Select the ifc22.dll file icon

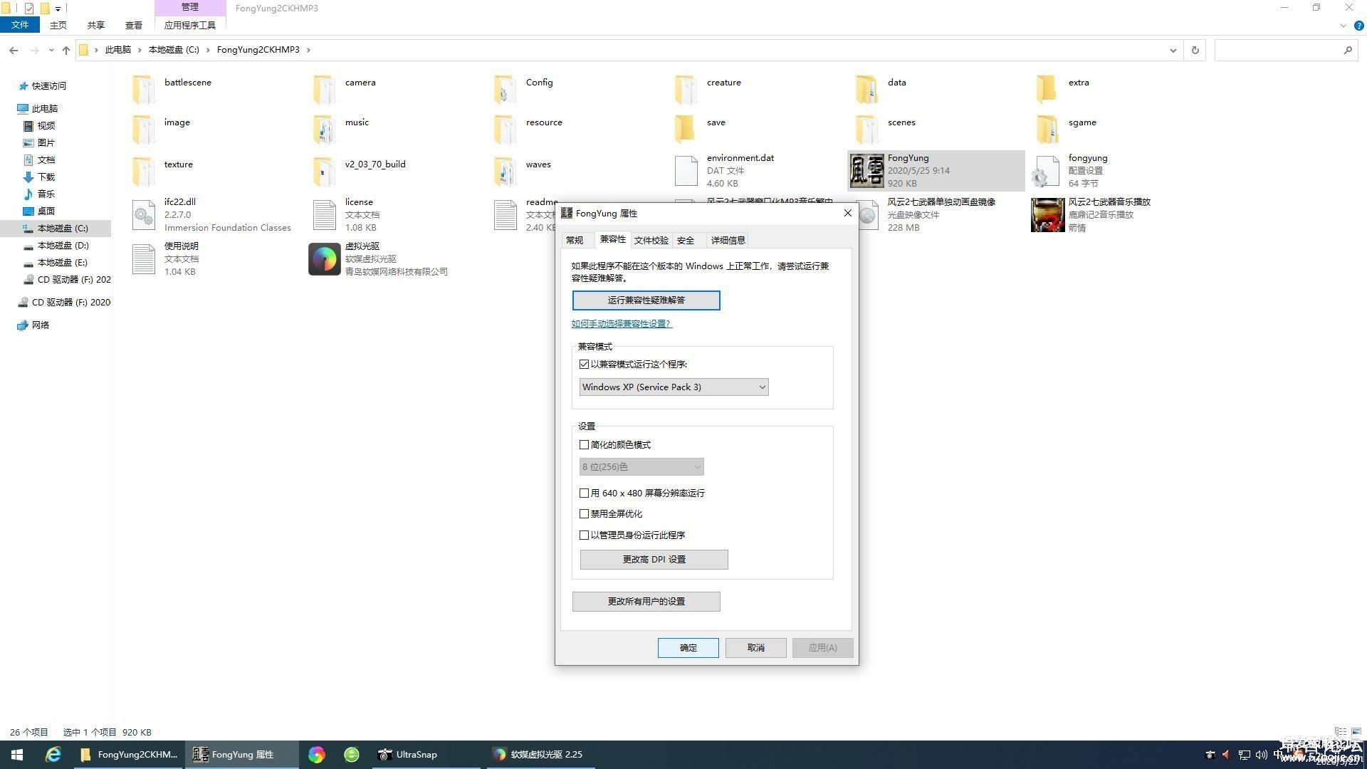pyautogui.click(x=143, y=215)
